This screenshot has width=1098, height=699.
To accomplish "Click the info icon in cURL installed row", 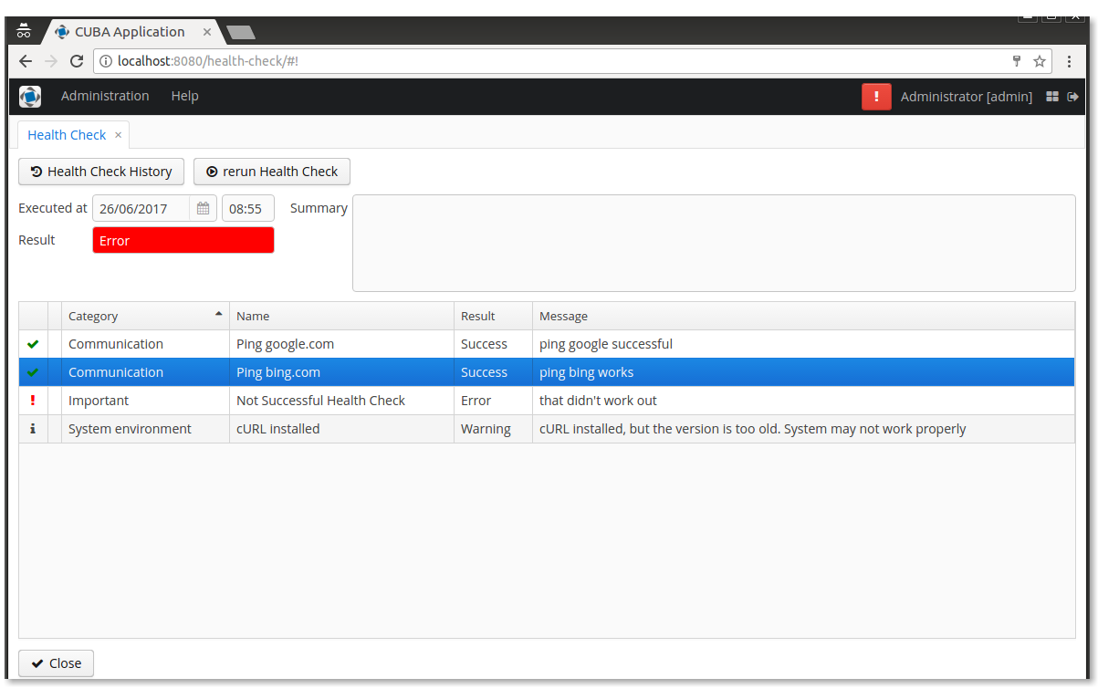I will click(33, 429).
